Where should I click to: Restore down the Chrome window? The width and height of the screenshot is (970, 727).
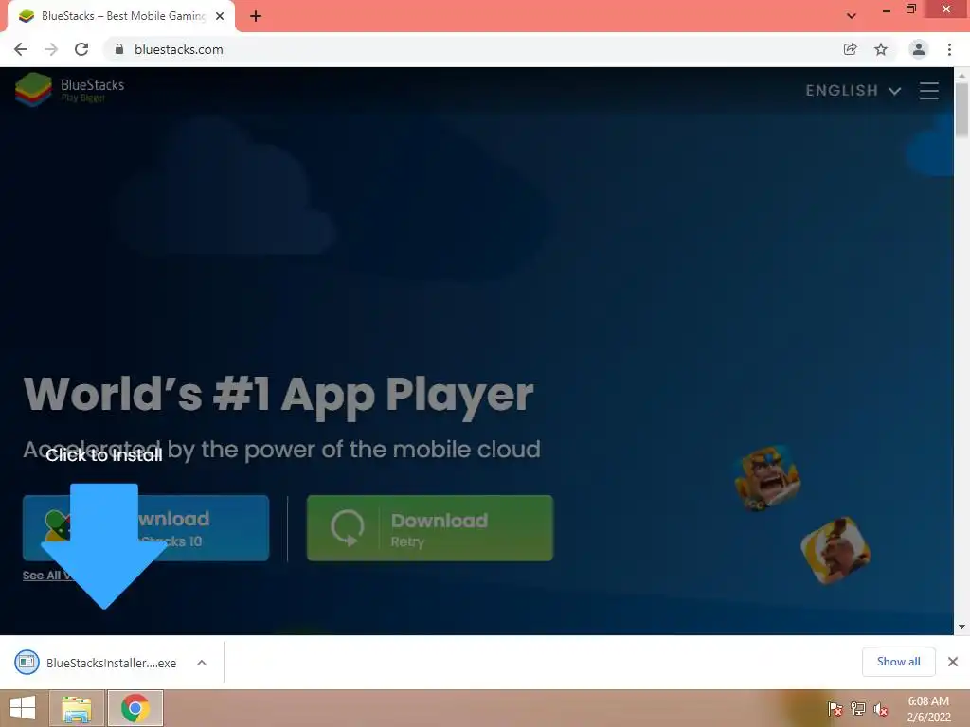click(x=910, y=9)
